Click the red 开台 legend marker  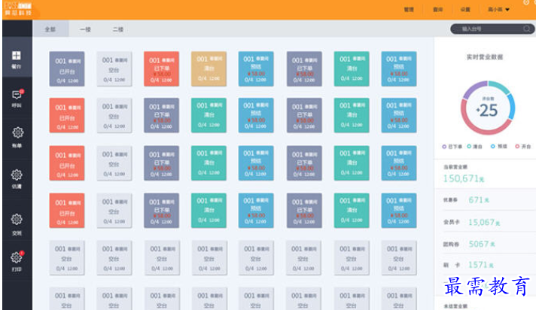517,146
